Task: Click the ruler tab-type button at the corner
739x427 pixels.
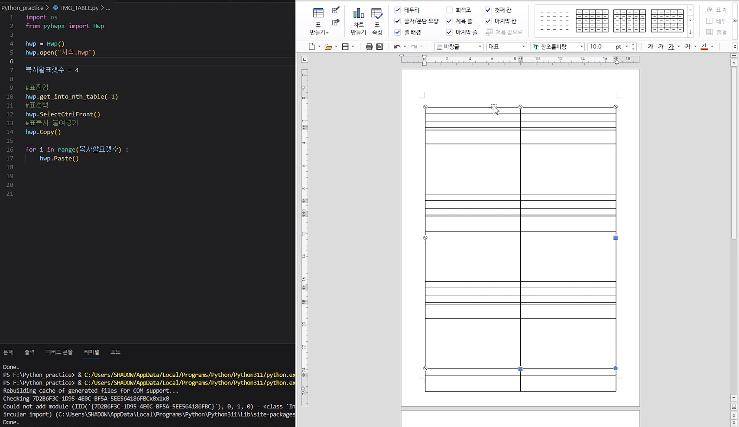Action: pyautogui.click(x=305, y=59)
